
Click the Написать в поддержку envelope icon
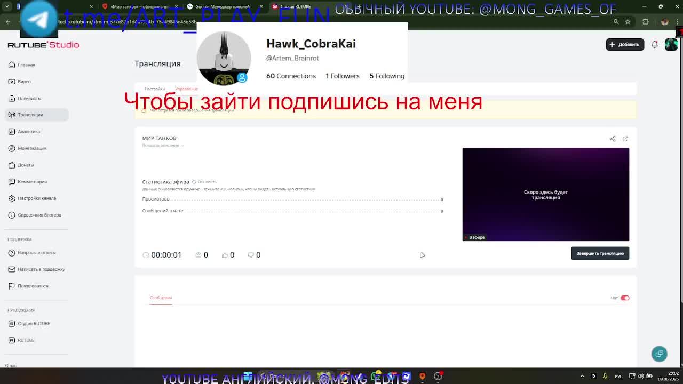click(x=12, y=269)
